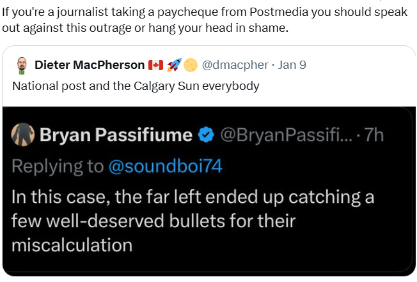Click the "In this case, the far left" line
This screenshot has height=282, width=417.
pyautogui.click(x=102, y=197)
